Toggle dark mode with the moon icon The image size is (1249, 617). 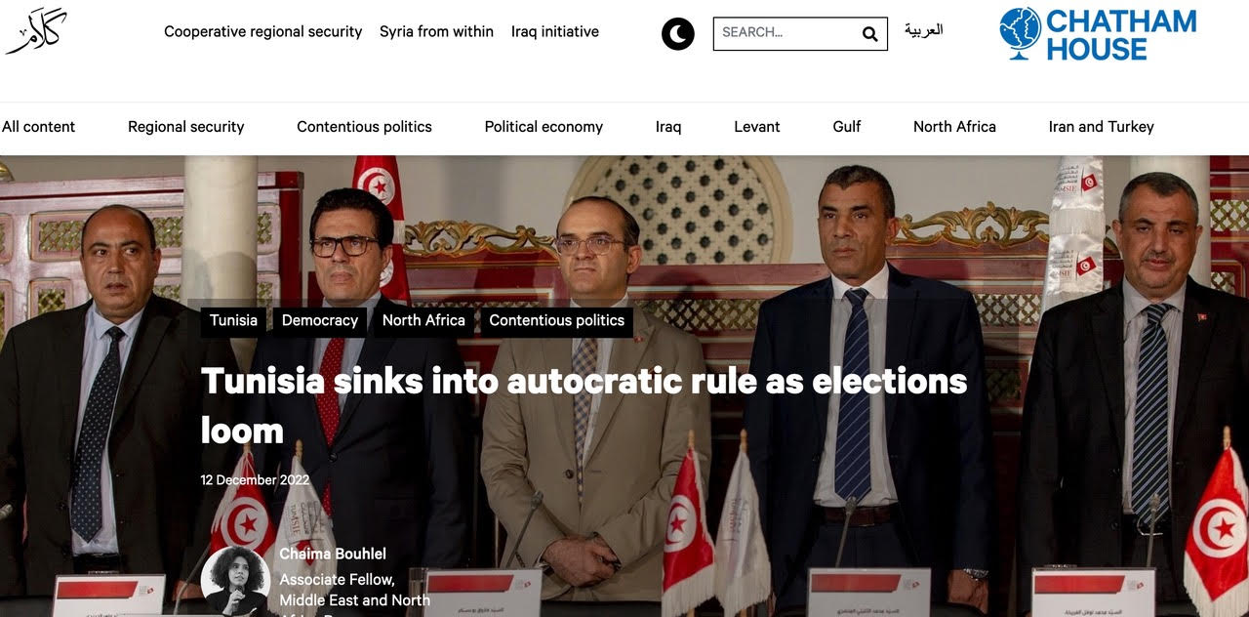pyautogui.click(x=678, y=34)
